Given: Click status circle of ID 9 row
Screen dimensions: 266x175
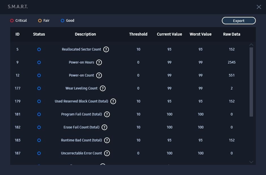Looking at the screenshot, I should (39, 62).
